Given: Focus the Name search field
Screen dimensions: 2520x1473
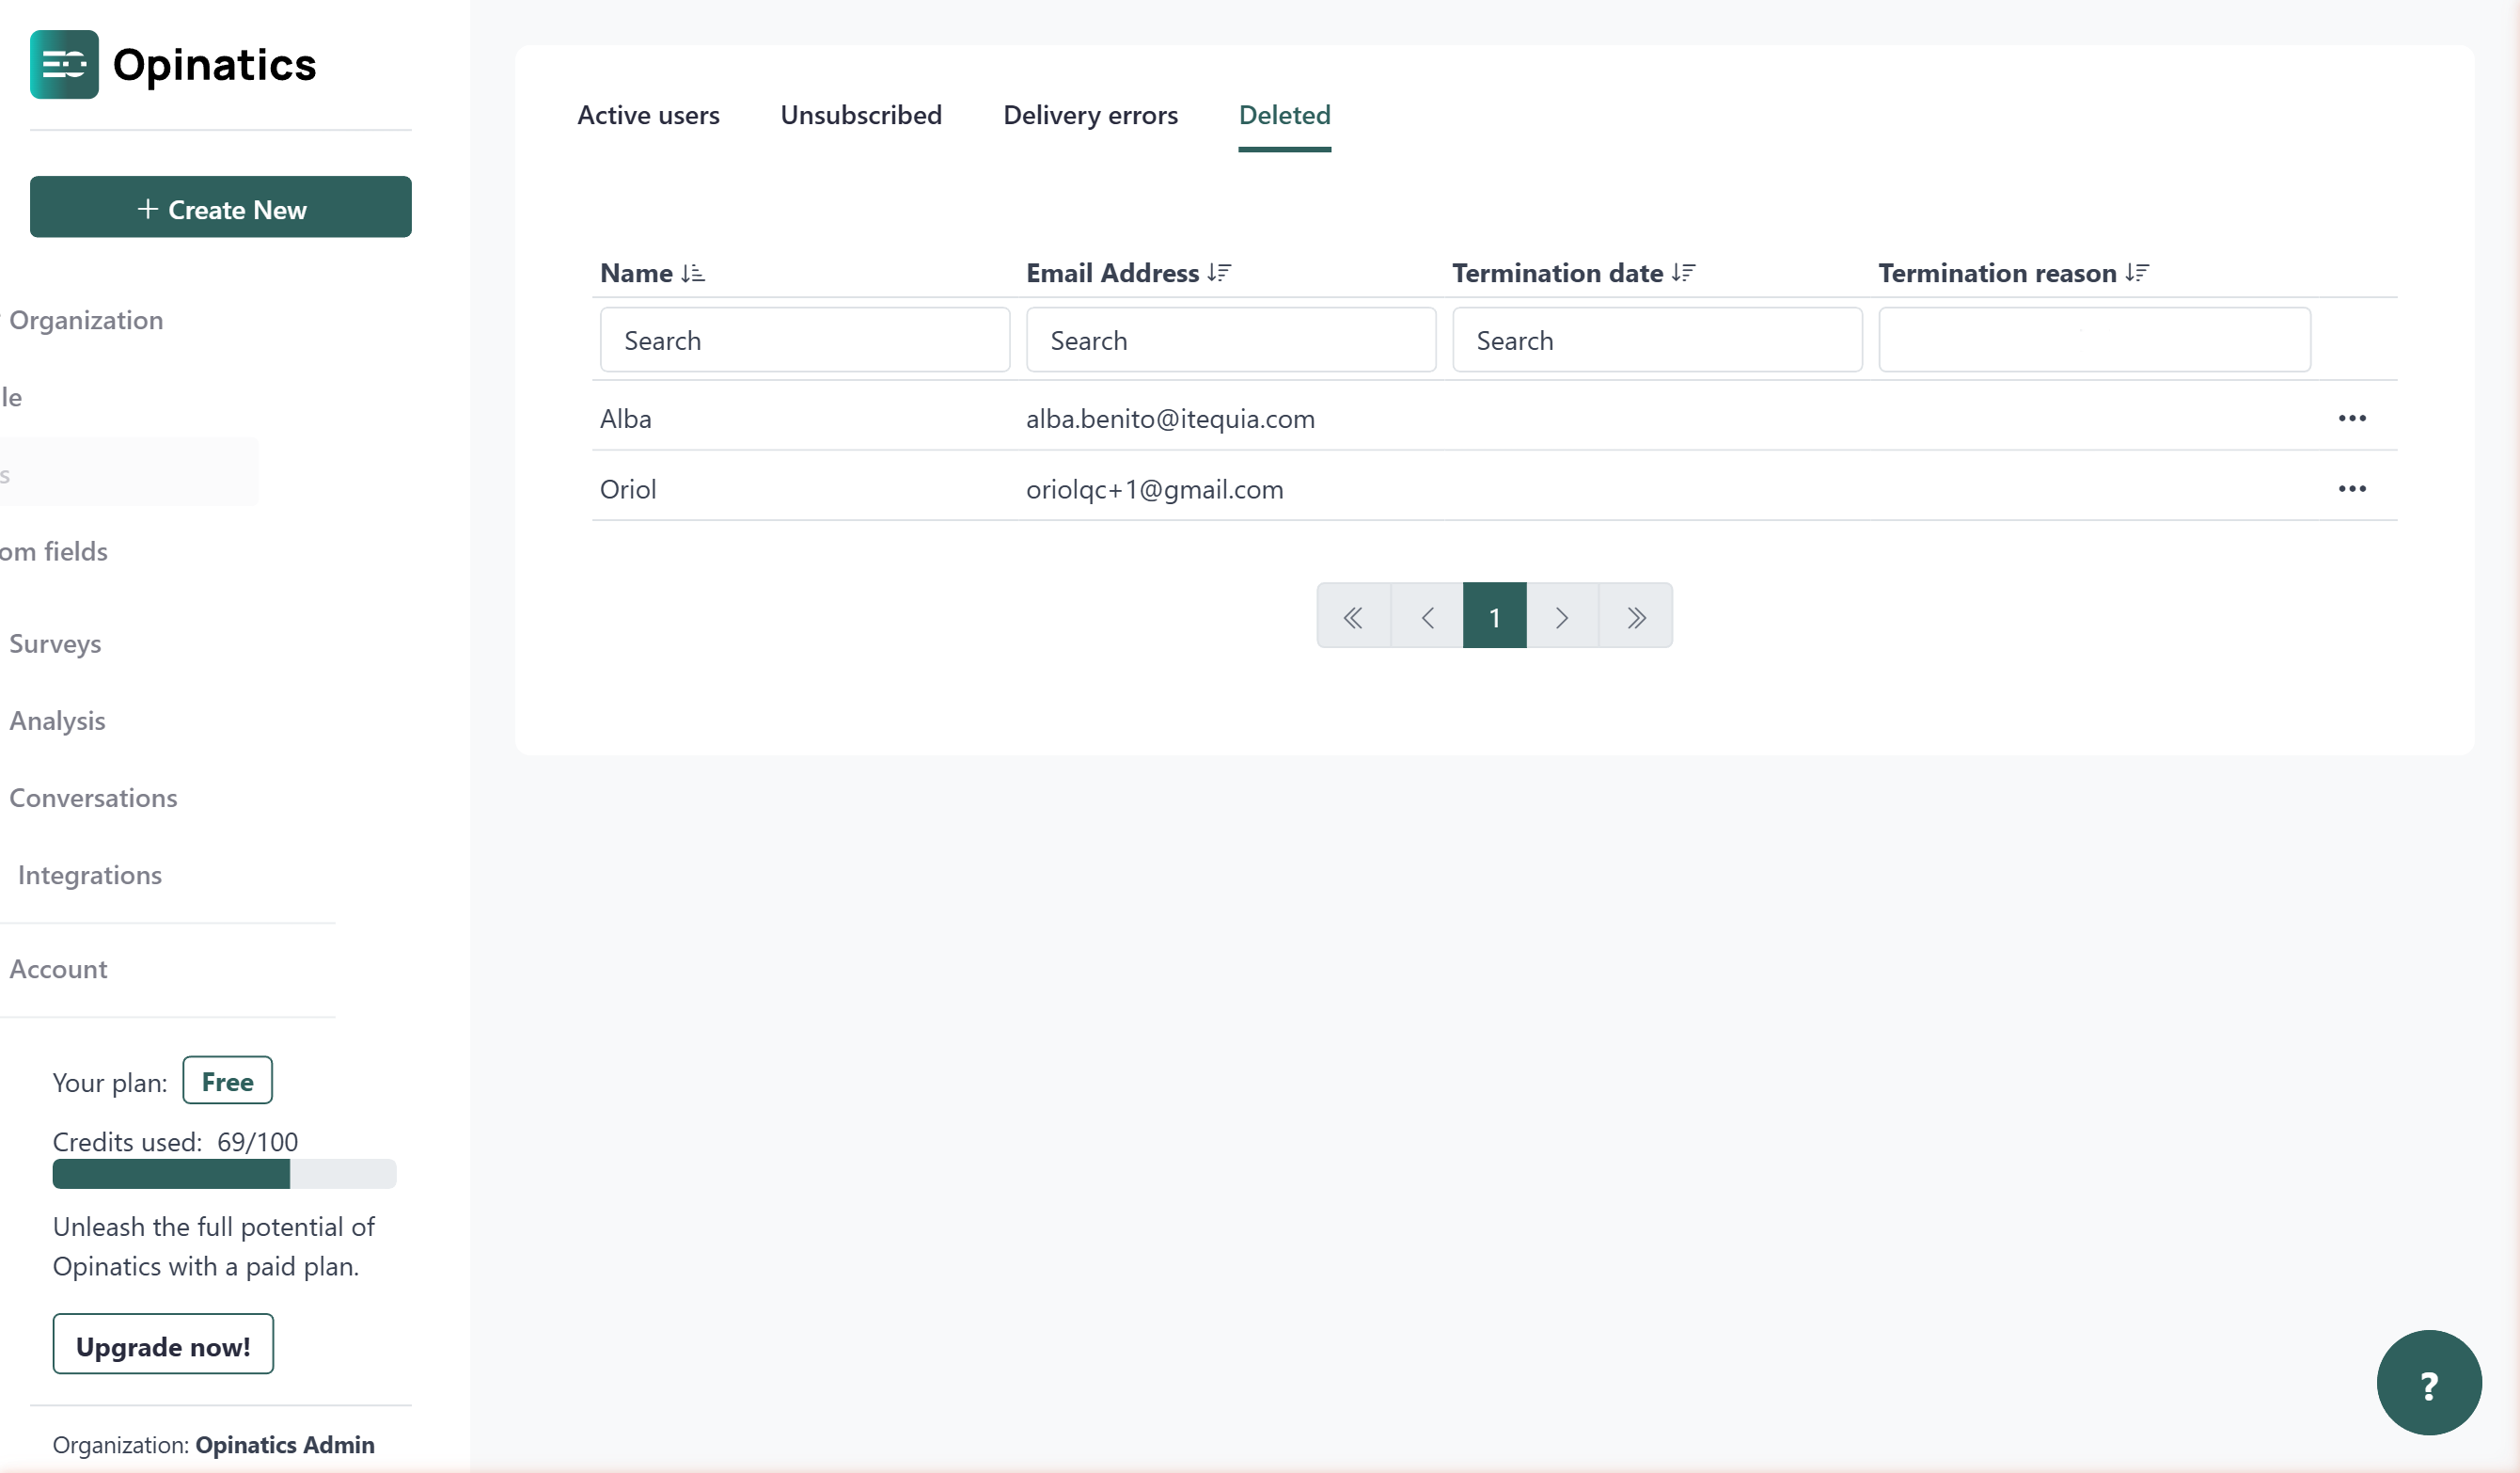Looking at the screenshot, I should click(805, 340).
